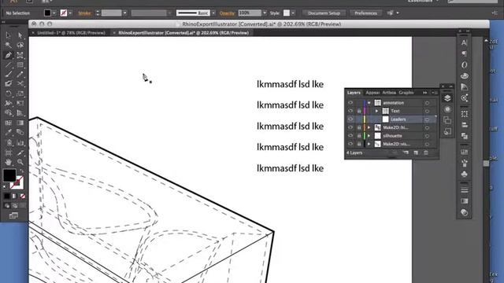Select the Gradient tool

[x=20, y=123]
